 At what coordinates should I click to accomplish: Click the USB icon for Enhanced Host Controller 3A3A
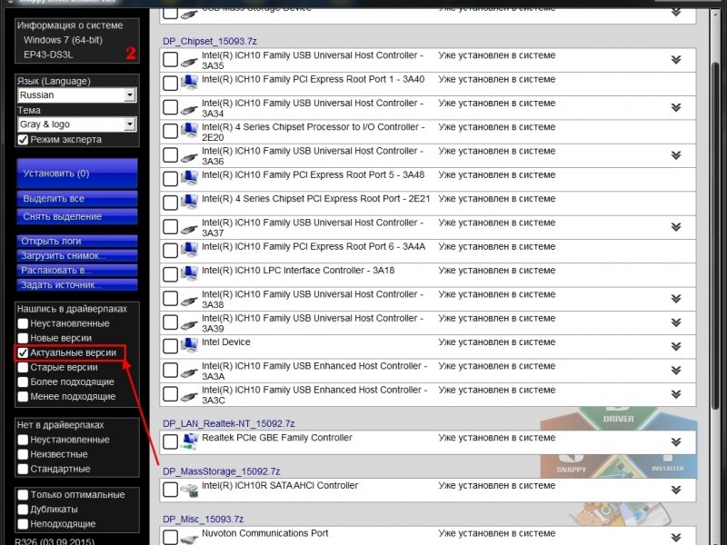click(x=189, y=372)
